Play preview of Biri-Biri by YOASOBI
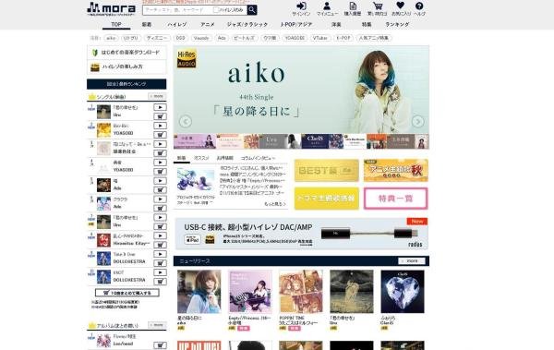The height and width of the screenshot is (350, 554). pos(160,126)
